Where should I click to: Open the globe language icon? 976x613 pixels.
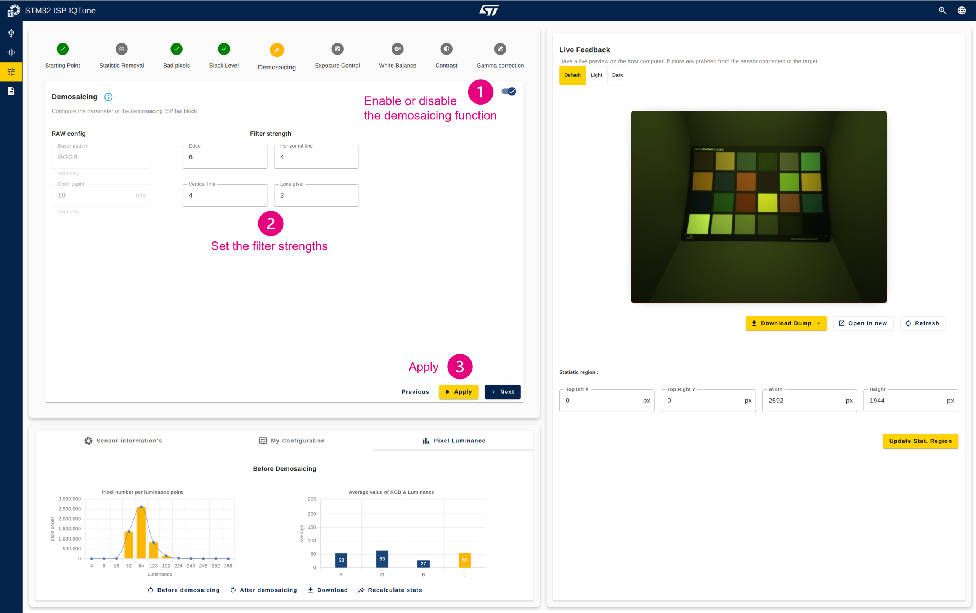962,11
